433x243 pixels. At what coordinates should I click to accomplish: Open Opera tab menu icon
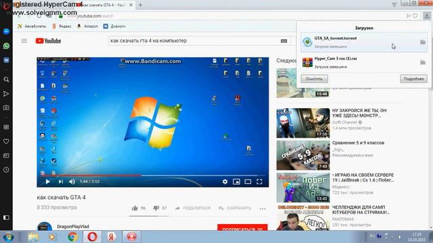pos(394,5)
